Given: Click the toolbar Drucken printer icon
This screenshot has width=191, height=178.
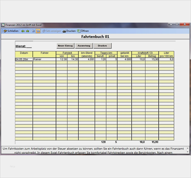Looking at the screenshot, I should pyautogui.click(x=64, y=31).
